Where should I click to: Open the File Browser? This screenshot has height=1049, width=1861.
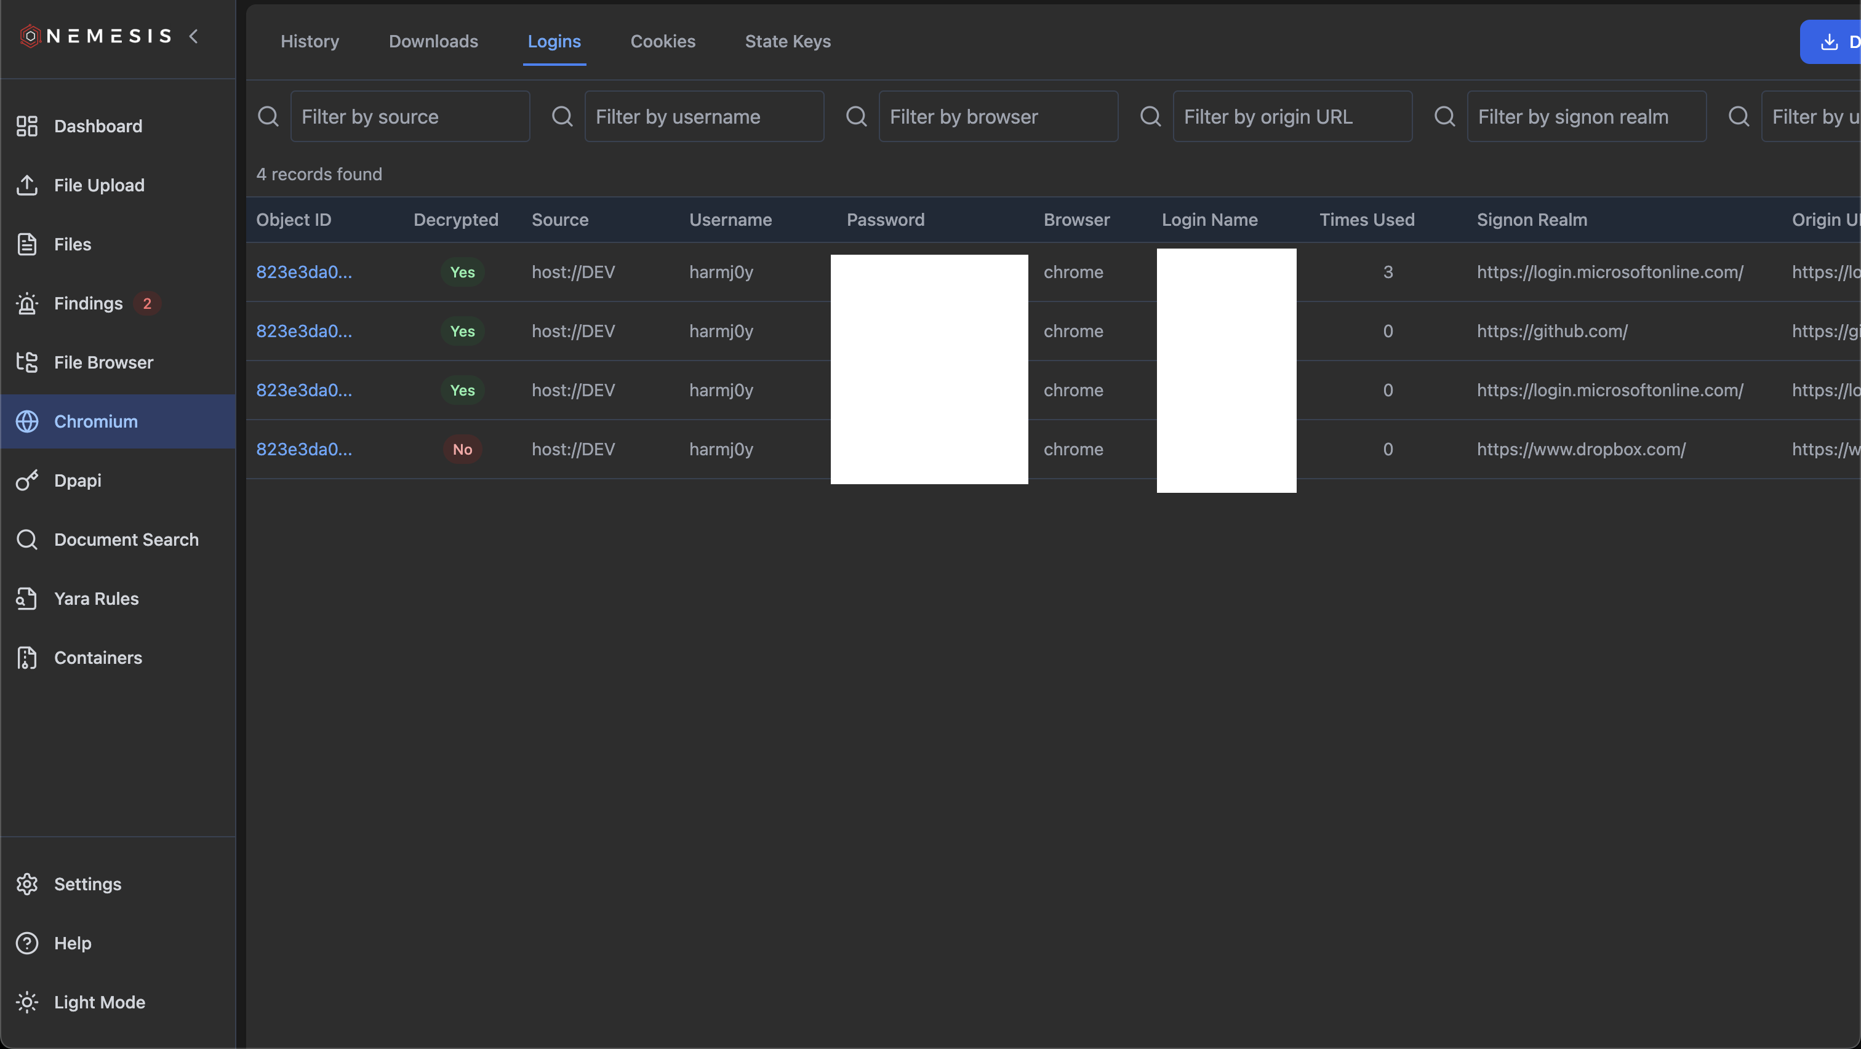[x=103, y=362]
